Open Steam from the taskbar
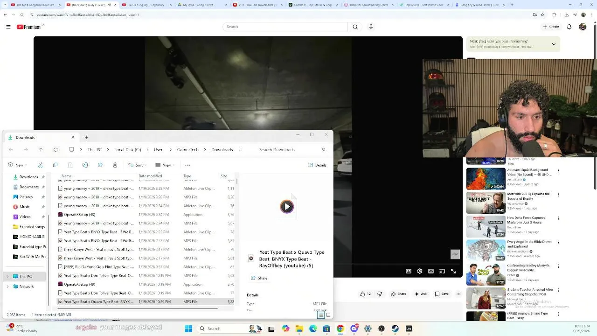Image resolution: width=597 pixels, height=336 pixels. [x=395, y=329]
